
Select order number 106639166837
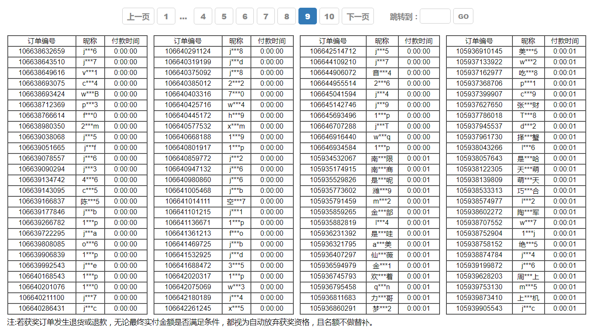coord(42,201)
